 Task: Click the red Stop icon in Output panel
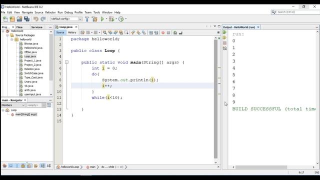224,43
